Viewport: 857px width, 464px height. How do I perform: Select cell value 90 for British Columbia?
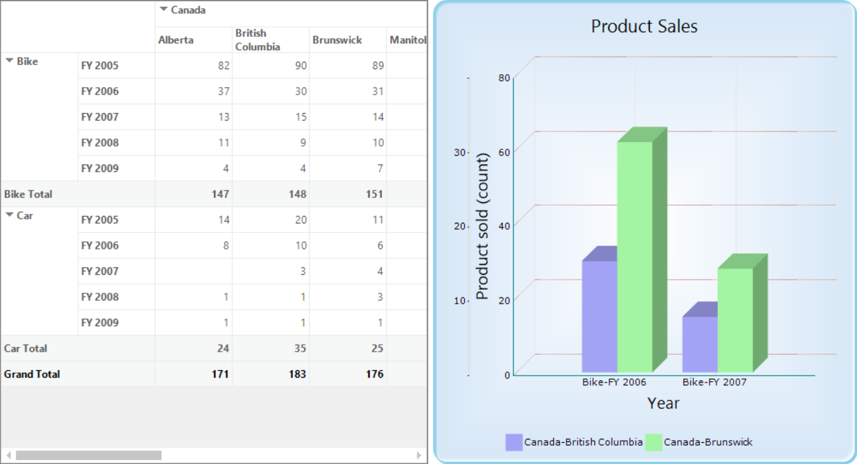(271, 66)
